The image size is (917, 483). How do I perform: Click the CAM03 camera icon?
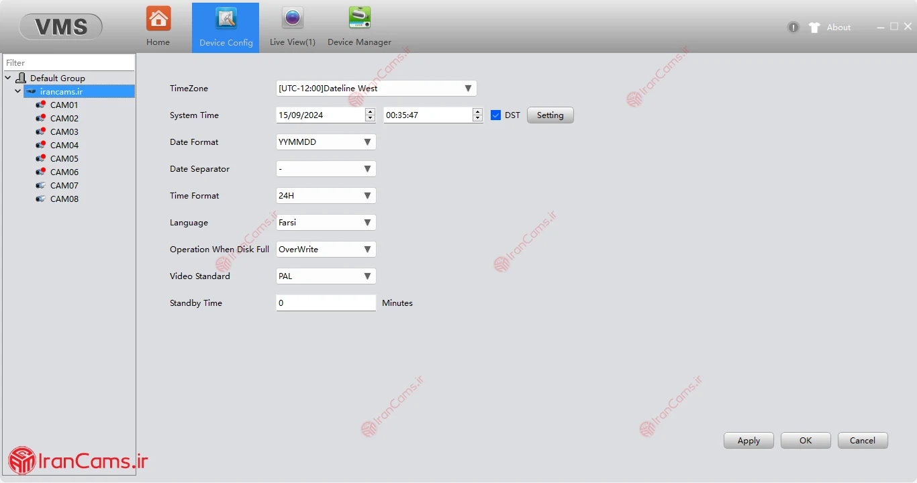click(x=41, y=131)
